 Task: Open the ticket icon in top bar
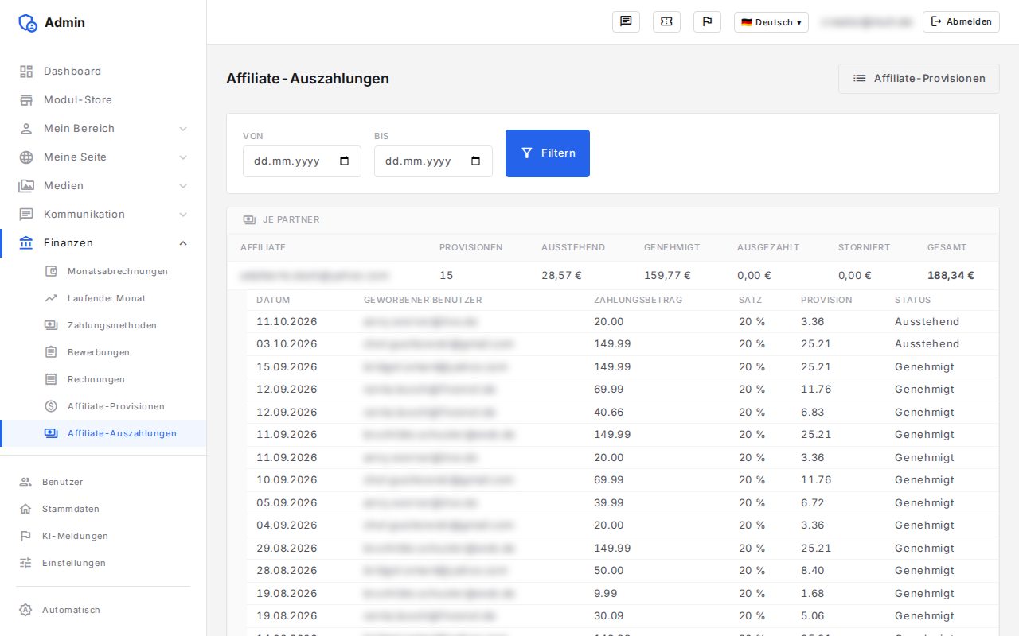point(666,21)
